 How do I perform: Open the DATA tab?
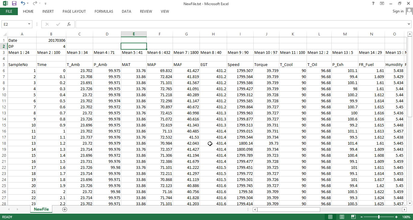pos(126,11)
